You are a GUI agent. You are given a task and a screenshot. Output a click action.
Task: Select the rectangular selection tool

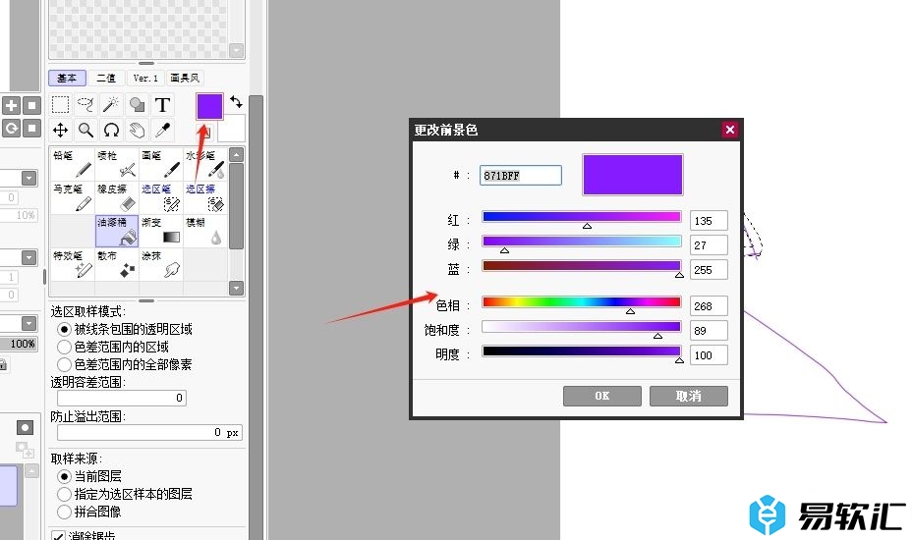(x=61, y=105)
